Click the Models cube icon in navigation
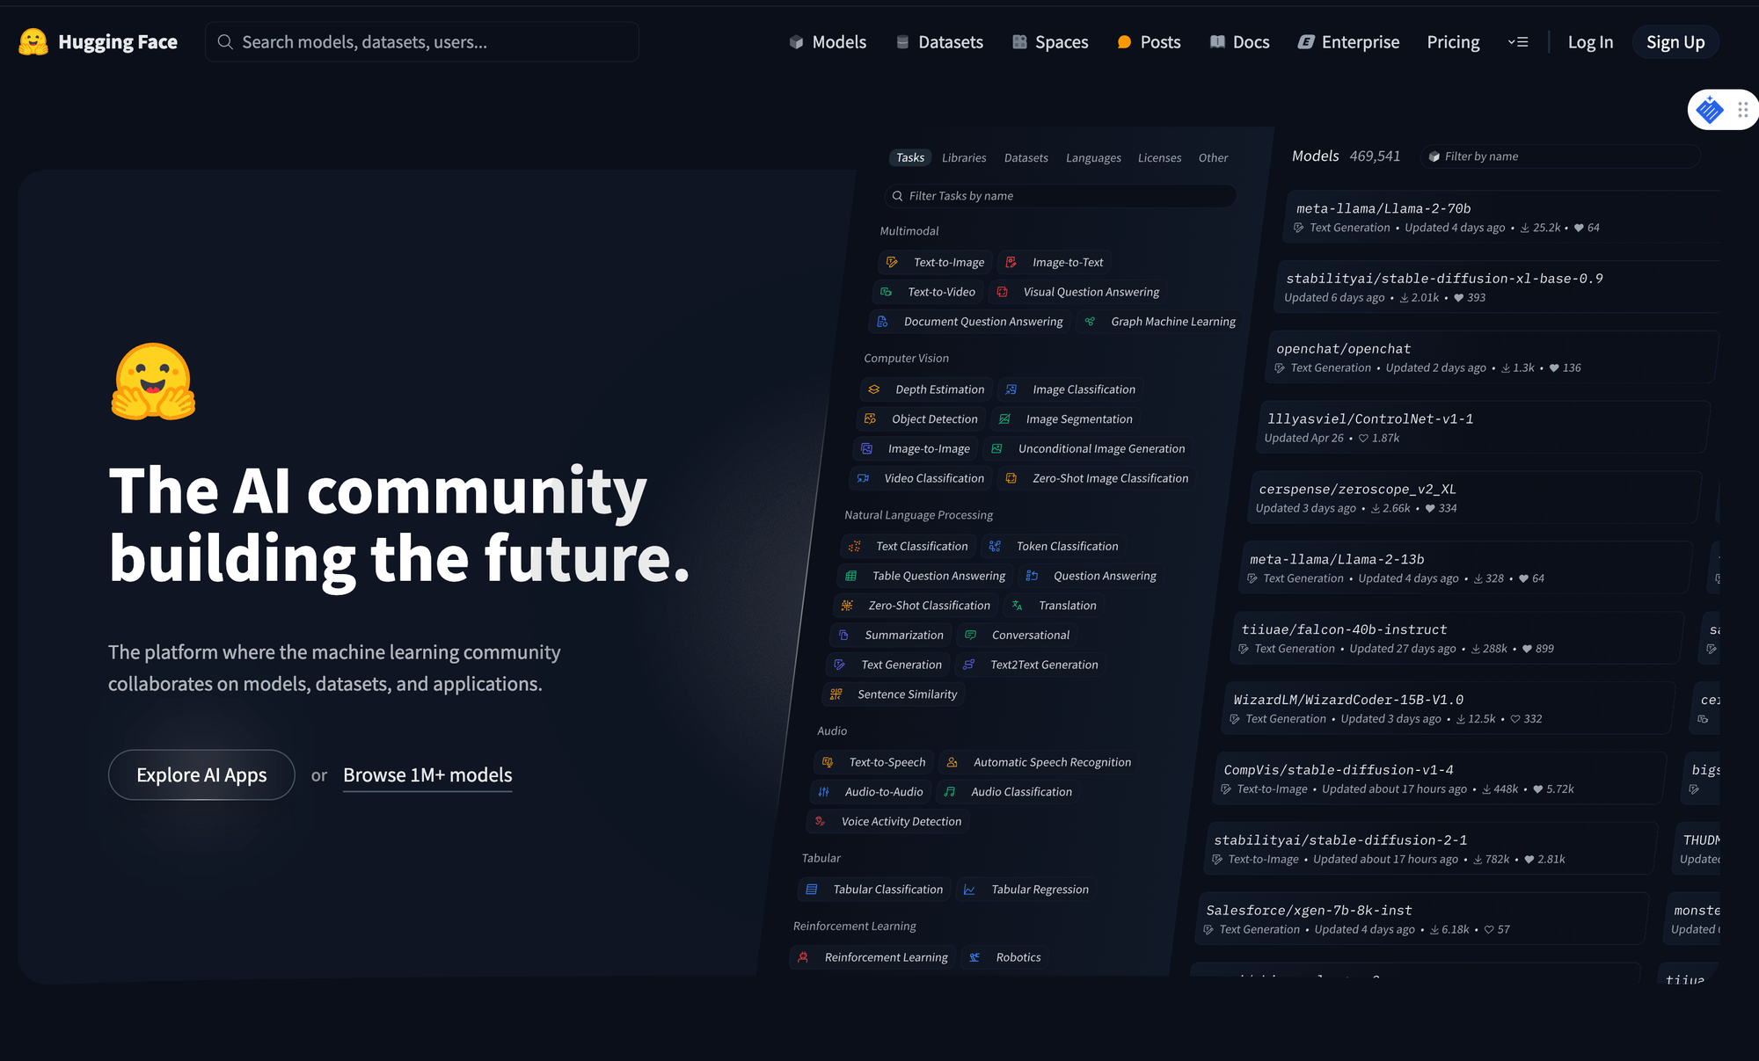The height and width of the screenshot is (1061, 1759). [x=796, y=42]
